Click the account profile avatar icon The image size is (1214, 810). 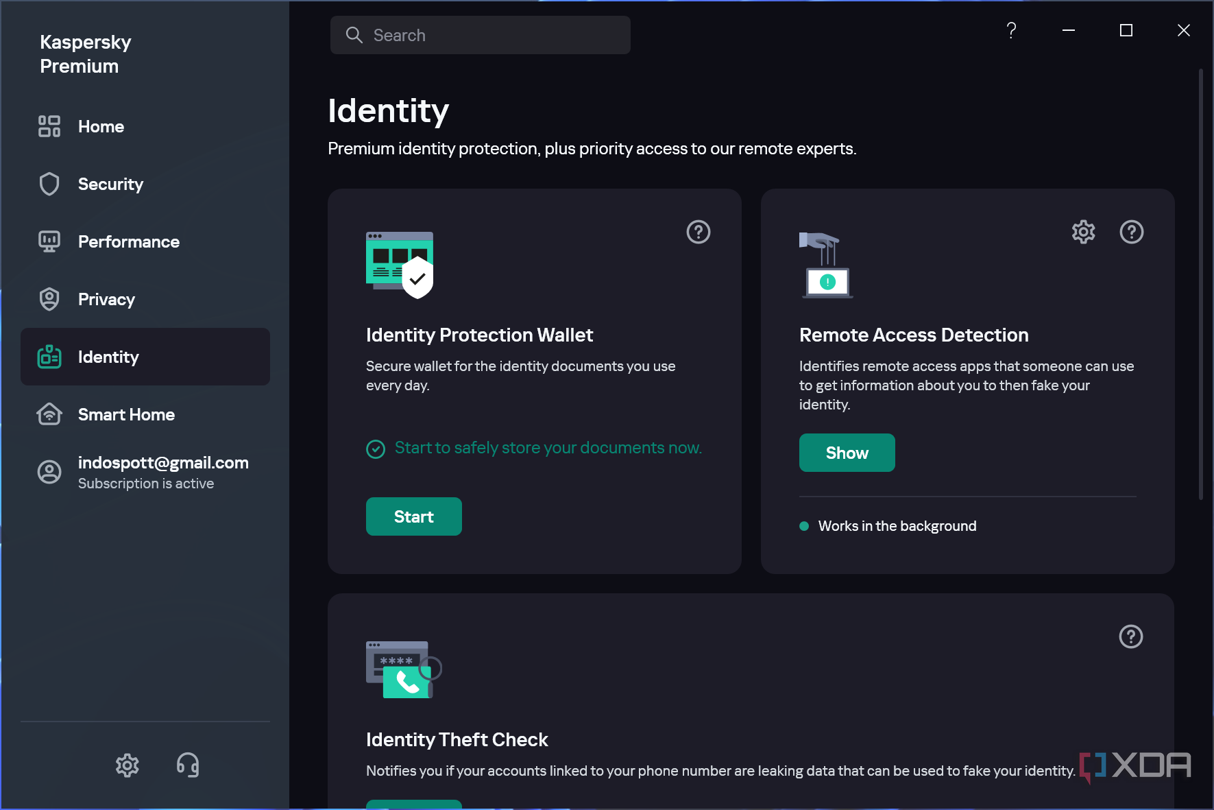49,472
